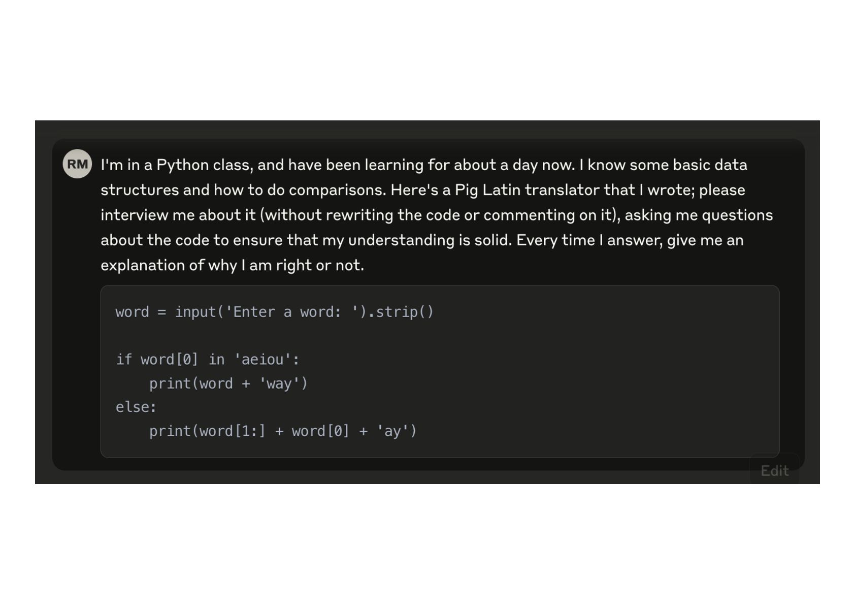Click the RM user avatar
Screen dimensions: 855x605
77,164
